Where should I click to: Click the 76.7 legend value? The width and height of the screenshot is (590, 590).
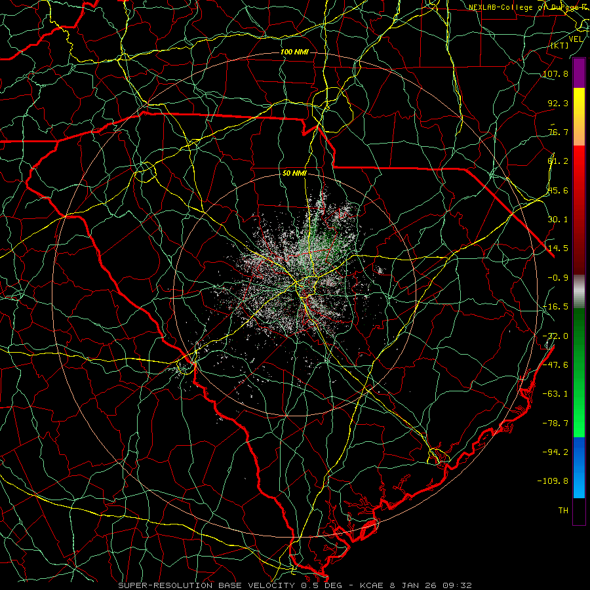558,132
